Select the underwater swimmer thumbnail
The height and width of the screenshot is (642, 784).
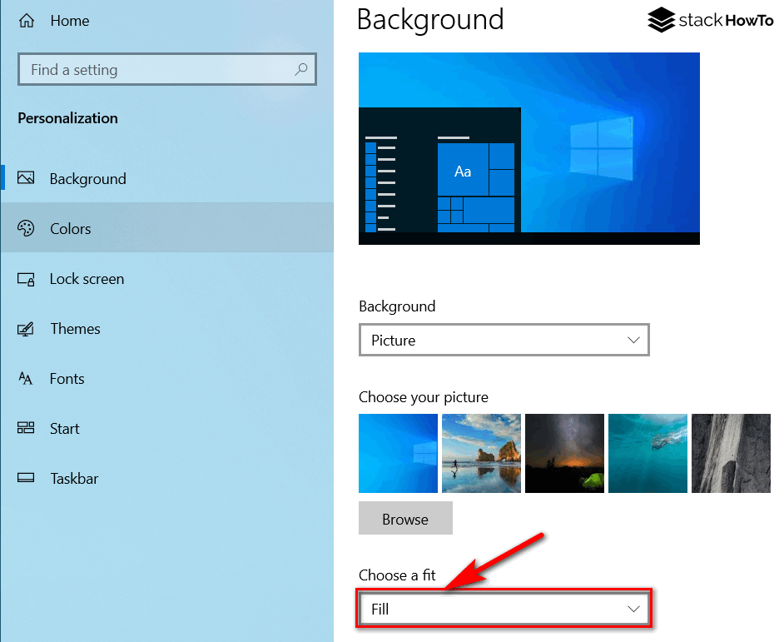click(648, 453)
